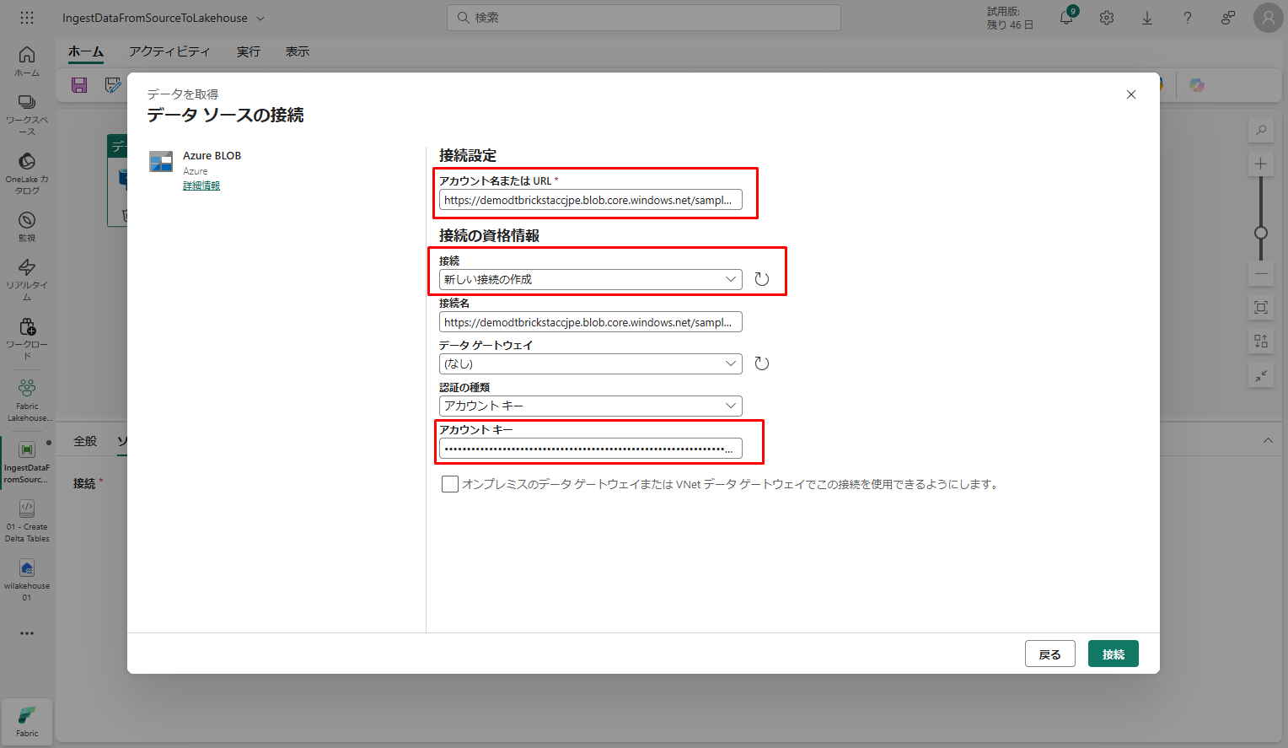Zoom in on canvas plus button
Image resolution: width=1288 pixels, height=748 pixels.
(1261, 164)
